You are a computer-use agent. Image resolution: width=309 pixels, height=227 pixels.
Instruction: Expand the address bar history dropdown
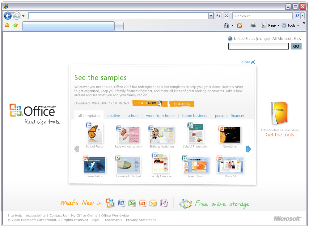tap(211, 16)
